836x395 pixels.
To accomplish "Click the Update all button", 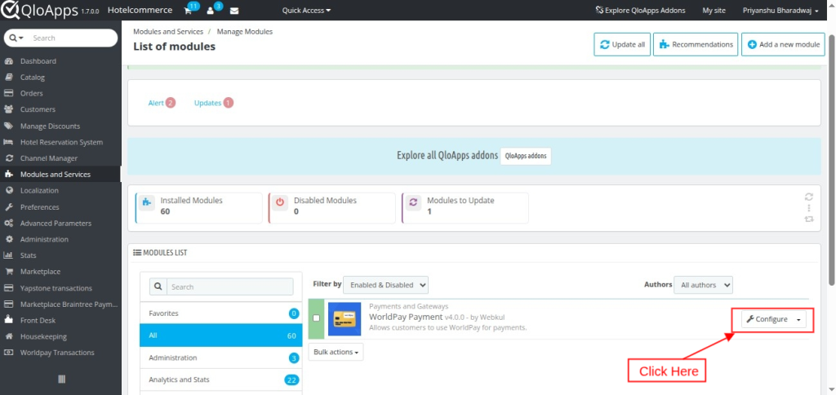I will coord(622,44).
